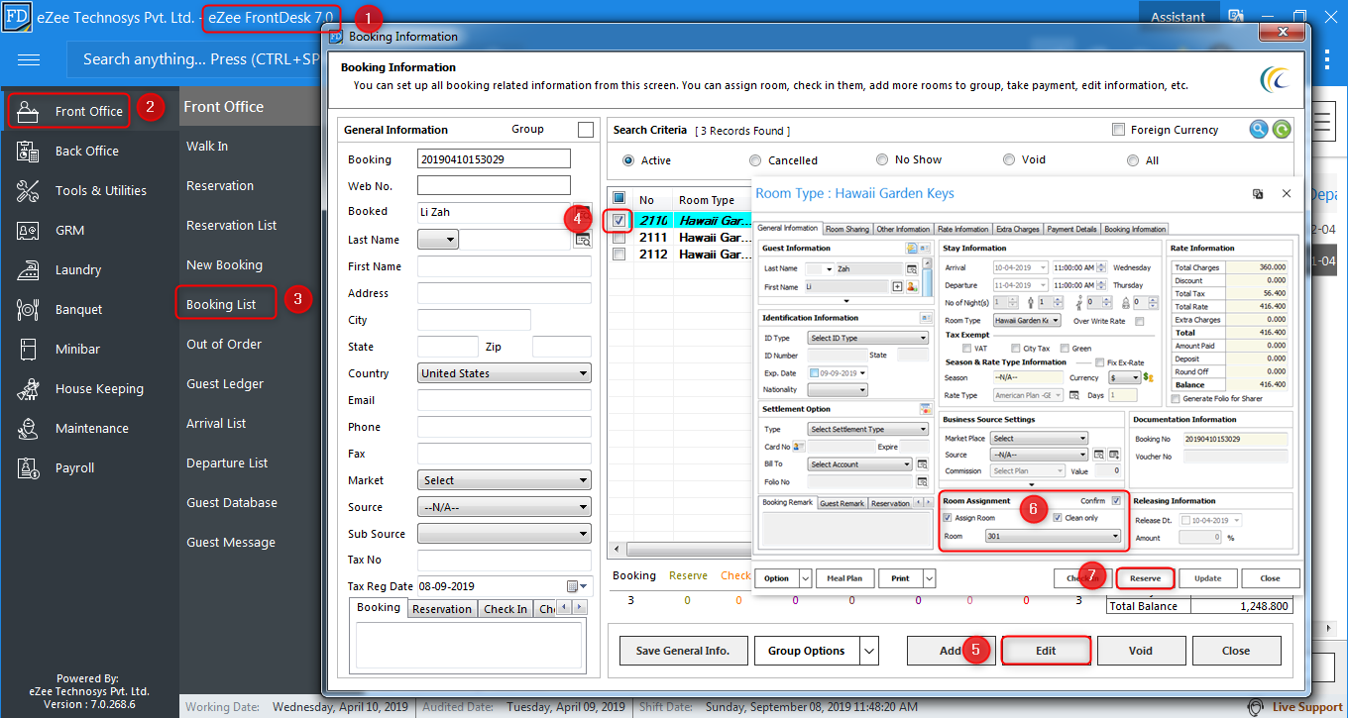The image size is (1348, 718).
Task: Click the currency exchange dollar icon
Action: click(x=1149, y=377)
